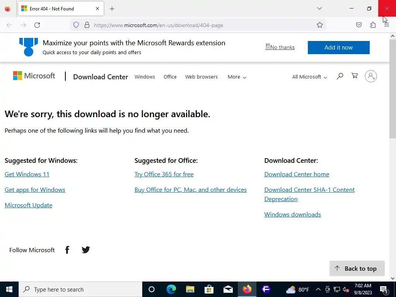The image size is (396, 297).
Task: Open Firefox View pinned icon
Action: coord(8,9)
